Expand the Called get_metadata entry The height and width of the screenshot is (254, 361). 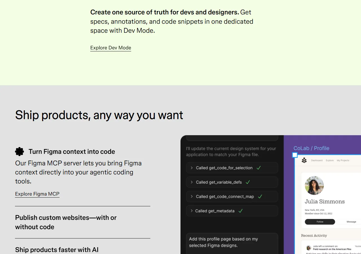pyautogui.click(x=191, y=211)
